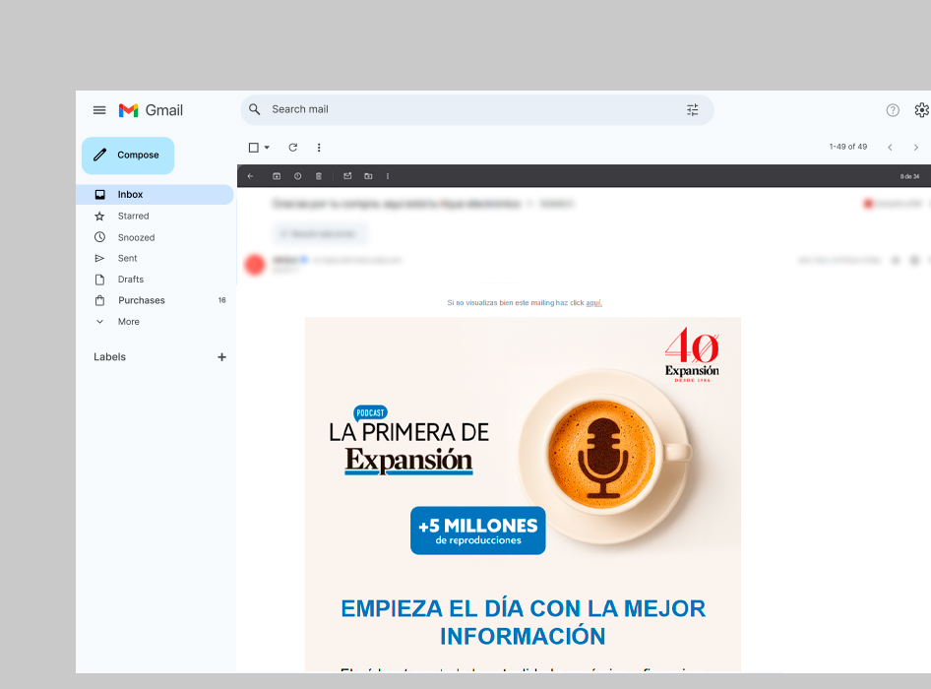Delete the open email
This screenshot has height=689, width=931.
click(319, 176)
